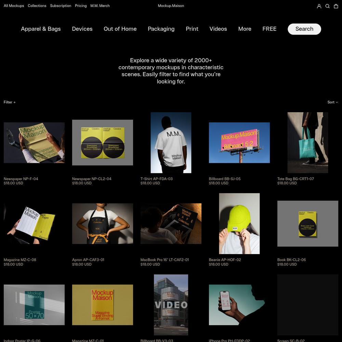The height and width of the screenshot is (342, 342).
Task: Click the magnifying glass search icon
Action: [x=327, y=6]
